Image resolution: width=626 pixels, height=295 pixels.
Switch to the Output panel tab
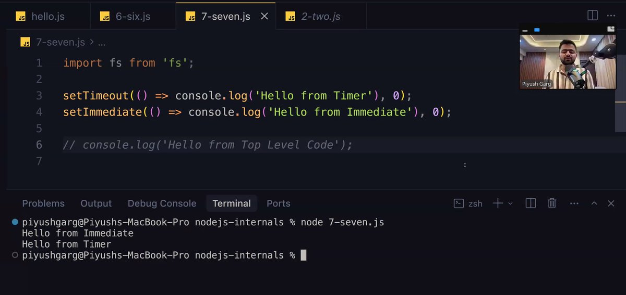pyautogui.click(x=96, y=203)
